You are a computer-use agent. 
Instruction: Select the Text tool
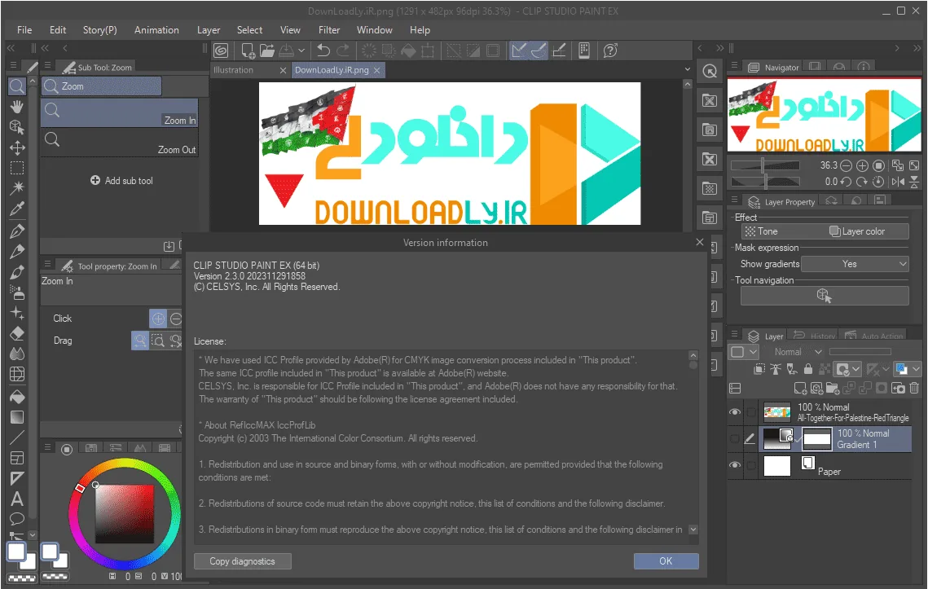pyautogui.click(x=17, y=499)
